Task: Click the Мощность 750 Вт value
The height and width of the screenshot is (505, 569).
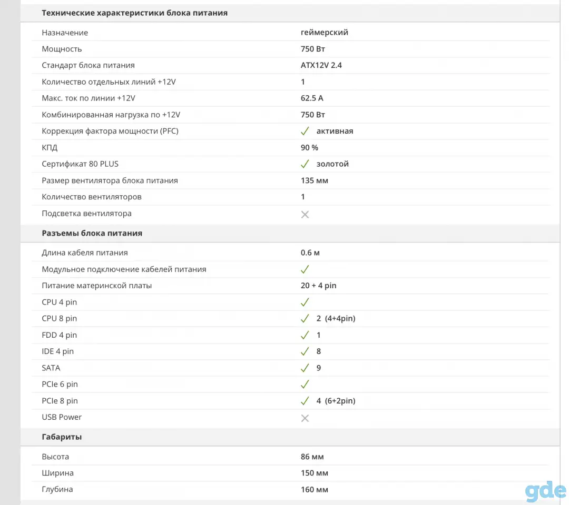Action: tap(313, 49)
